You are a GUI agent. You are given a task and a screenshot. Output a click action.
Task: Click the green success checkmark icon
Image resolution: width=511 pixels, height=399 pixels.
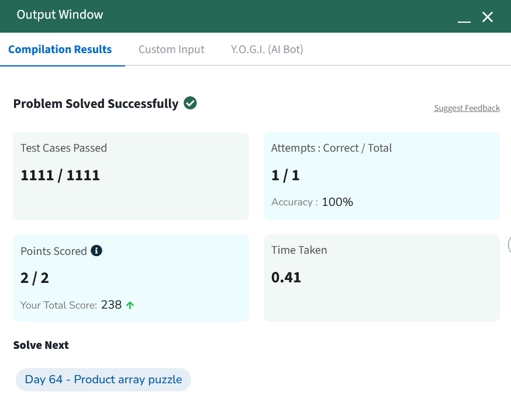tap(190, 103)
